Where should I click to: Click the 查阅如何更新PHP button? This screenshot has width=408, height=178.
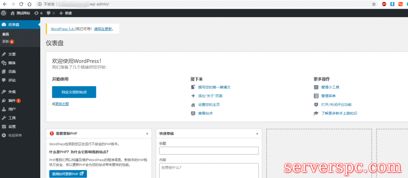click(x=68, y=174)
